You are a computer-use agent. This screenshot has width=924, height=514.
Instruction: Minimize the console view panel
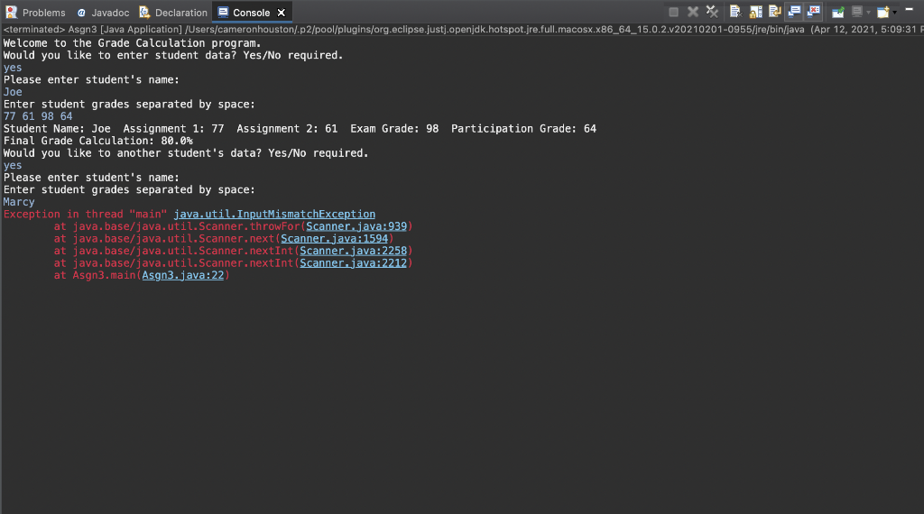(910, 9)
